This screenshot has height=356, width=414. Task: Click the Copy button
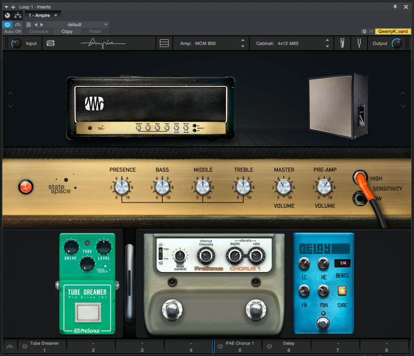(x=67, y=32)
